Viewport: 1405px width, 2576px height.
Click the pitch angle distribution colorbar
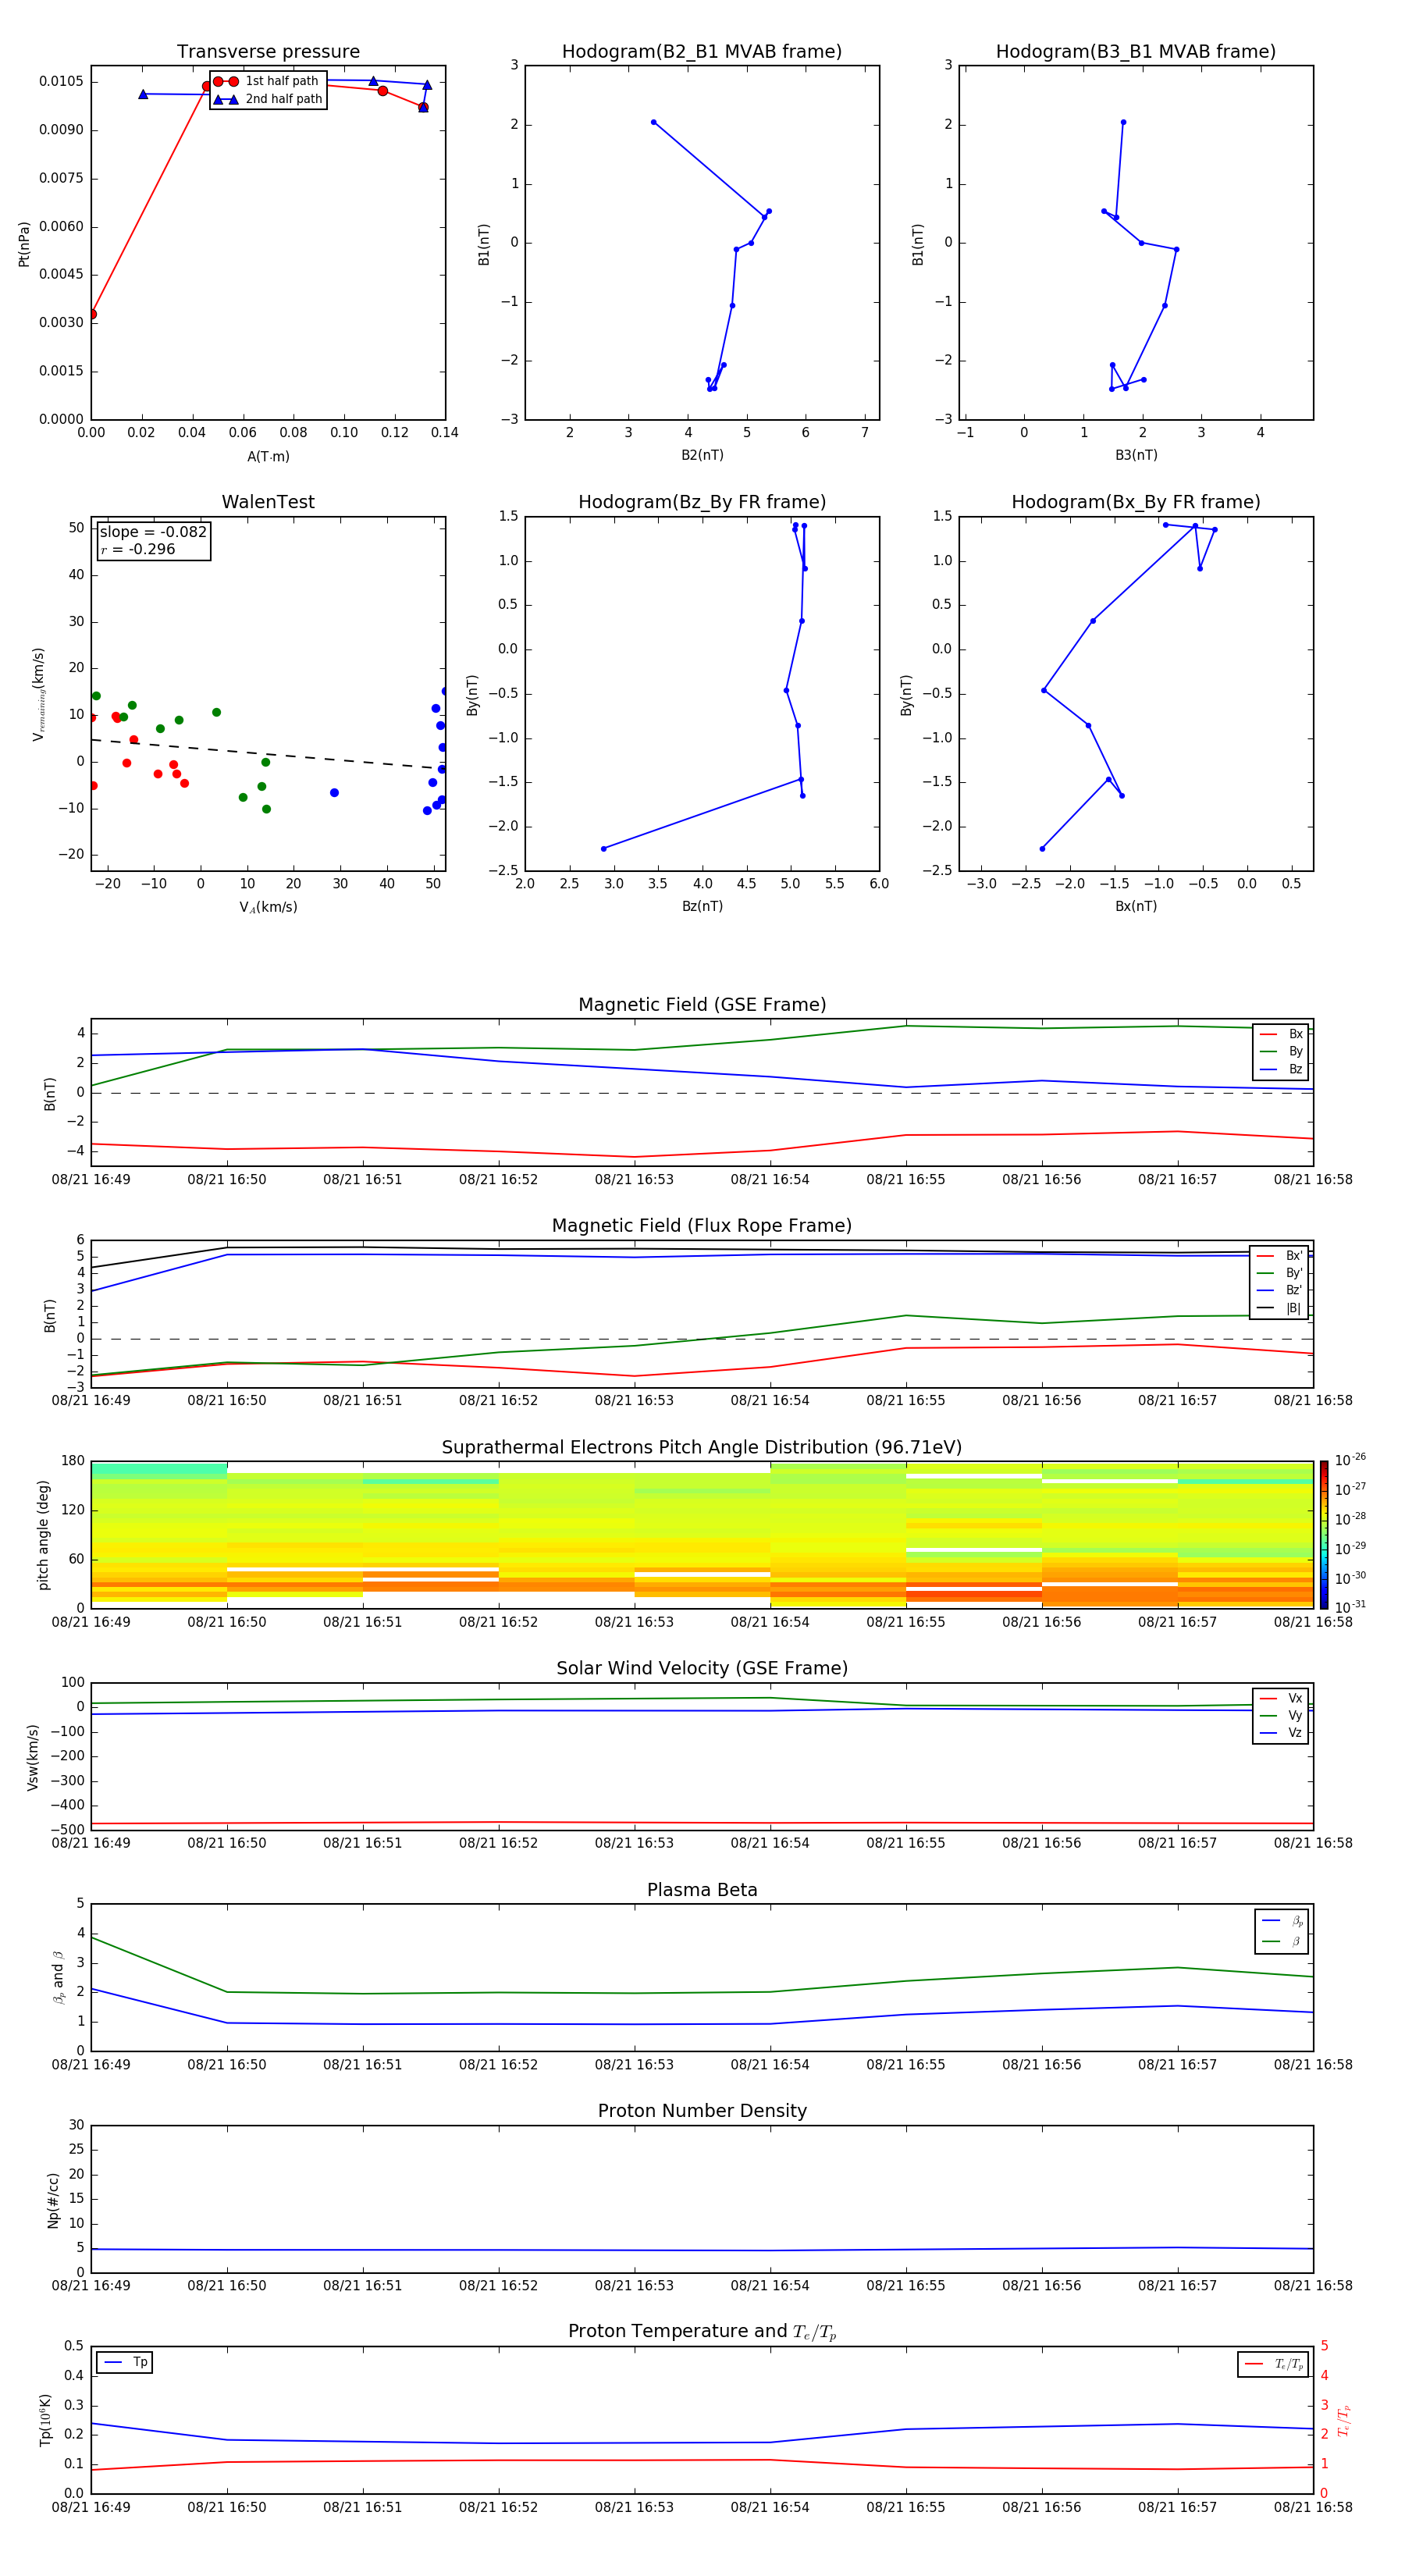(1323, 1534)
